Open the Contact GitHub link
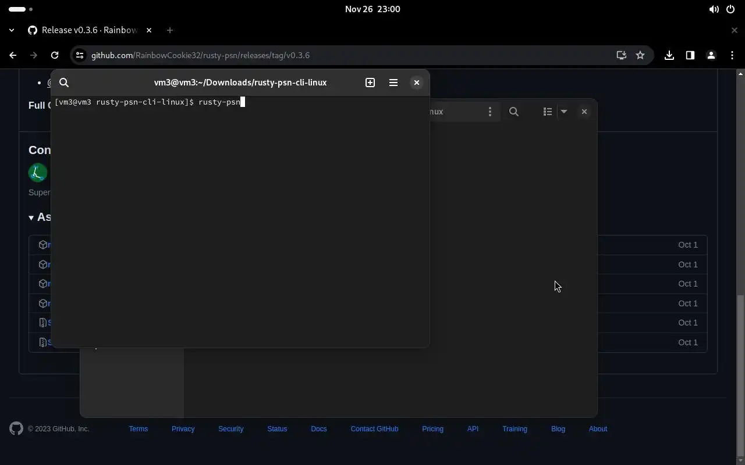745x465 pixels. 374,429
